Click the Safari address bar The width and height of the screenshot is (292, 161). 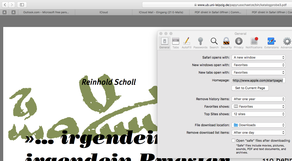pos(217,5)
